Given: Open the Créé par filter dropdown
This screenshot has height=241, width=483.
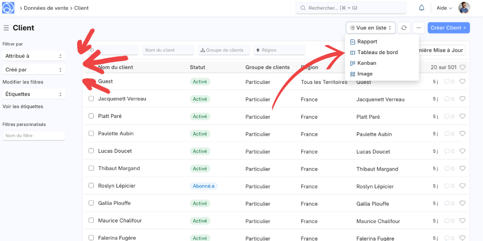Looking at the screenshot, I should pos(34,70).
